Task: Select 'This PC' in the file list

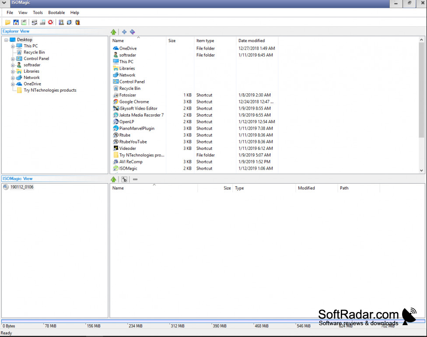Action: (194, 62)
